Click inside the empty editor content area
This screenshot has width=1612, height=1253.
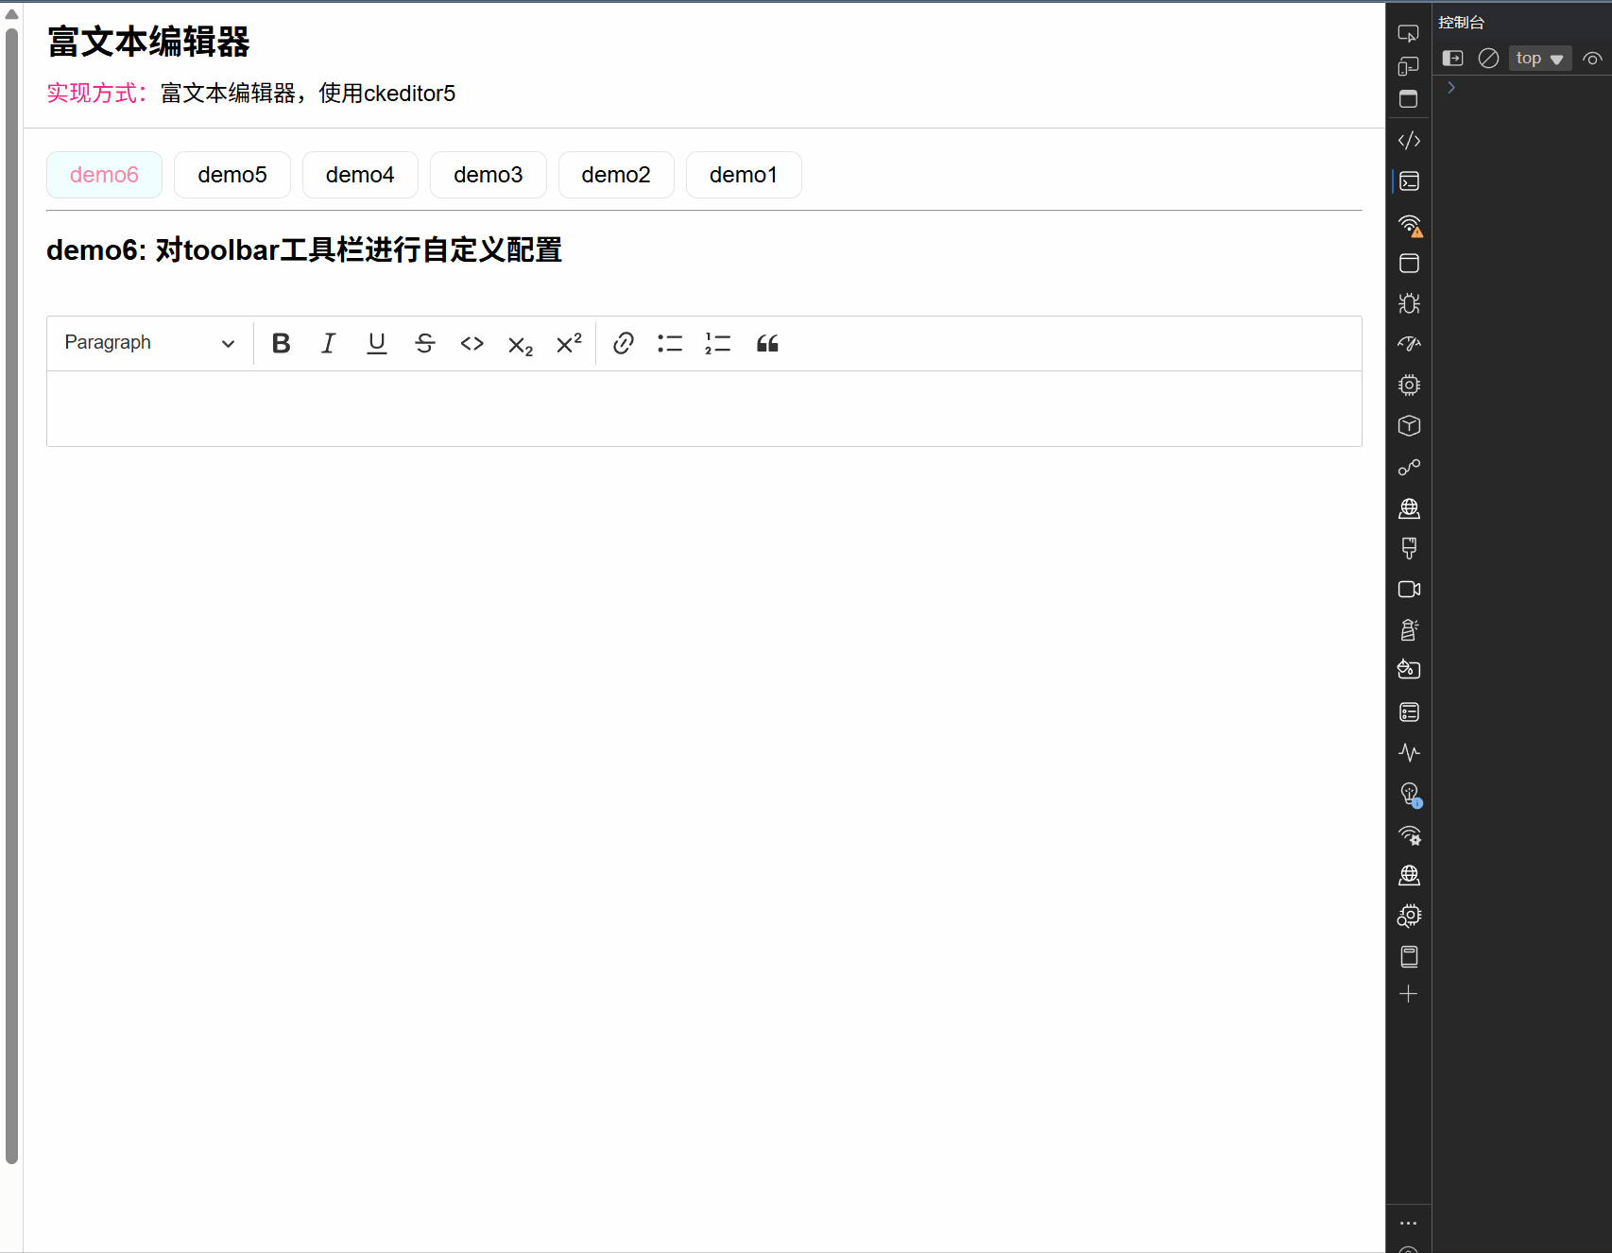tap(704, 408)
